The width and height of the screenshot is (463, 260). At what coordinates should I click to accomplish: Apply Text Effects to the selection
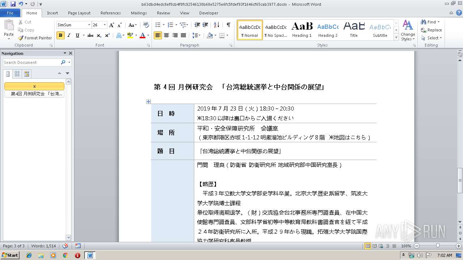tap(119, 35)
